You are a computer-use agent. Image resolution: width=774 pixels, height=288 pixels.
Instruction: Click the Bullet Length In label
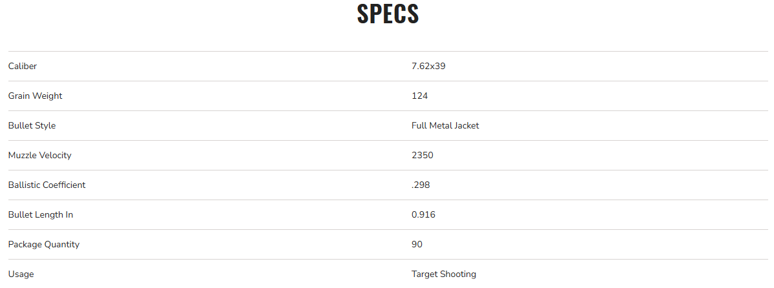[41, 214]
